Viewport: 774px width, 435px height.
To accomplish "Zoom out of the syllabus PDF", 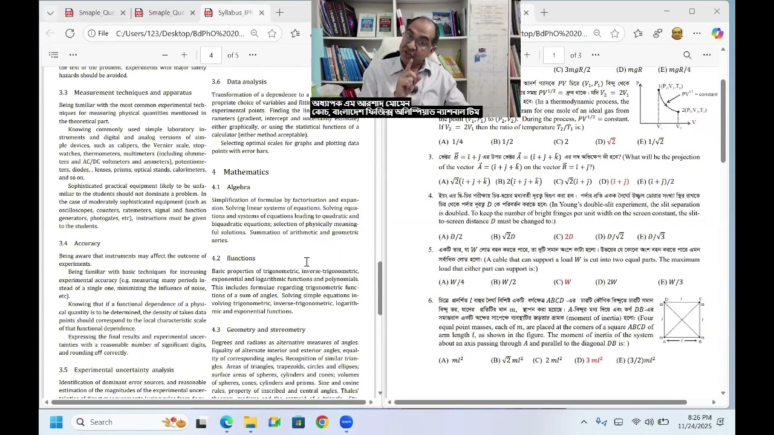I will coord(164,55).
